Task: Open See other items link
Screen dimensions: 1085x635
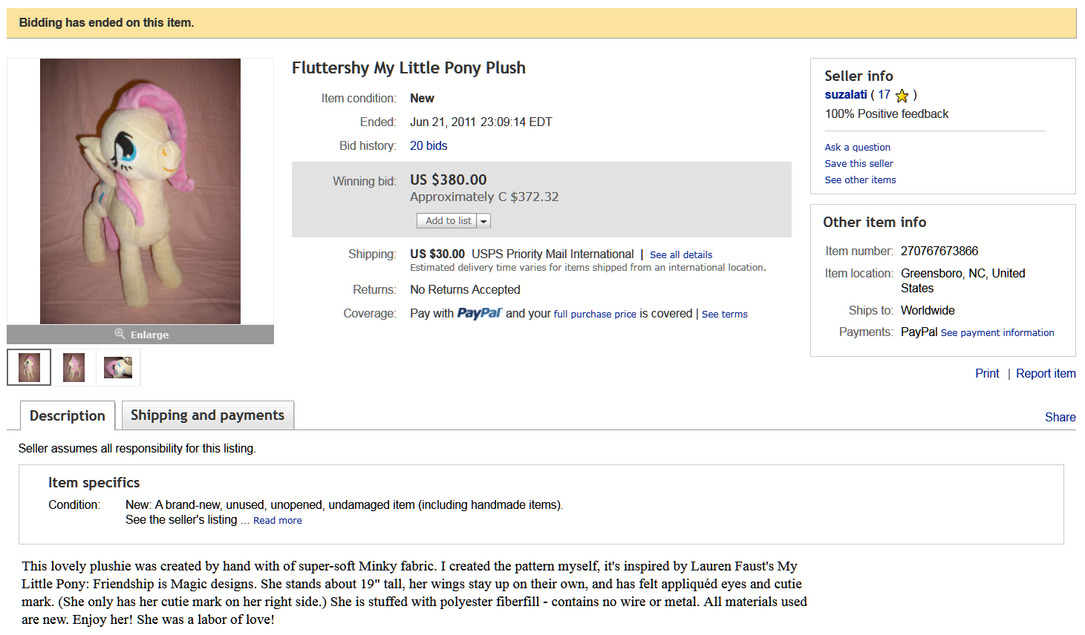Action: (860, 180)
